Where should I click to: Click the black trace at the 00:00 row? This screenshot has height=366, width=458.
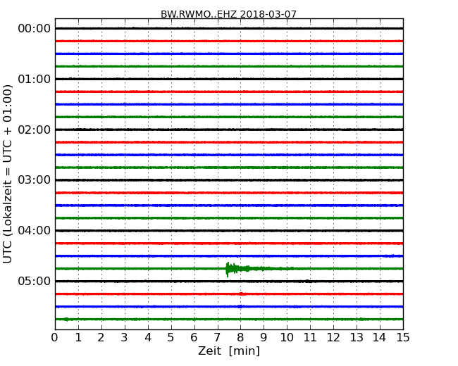click(x=229, y=28)
